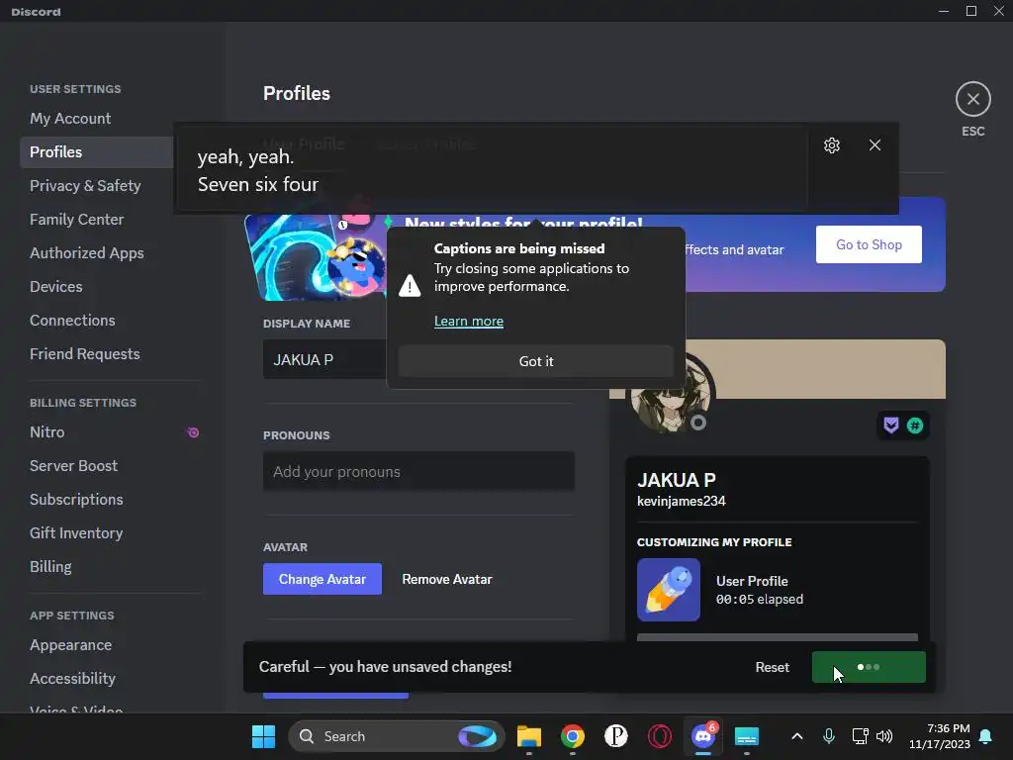The height and width of the screenshot is (760, 1013).
Task: Click the volume tray icon
Action: tap(884, 736)
